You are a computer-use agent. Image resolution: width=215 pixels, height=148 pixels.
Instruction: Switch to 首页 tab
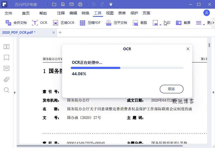26,13
